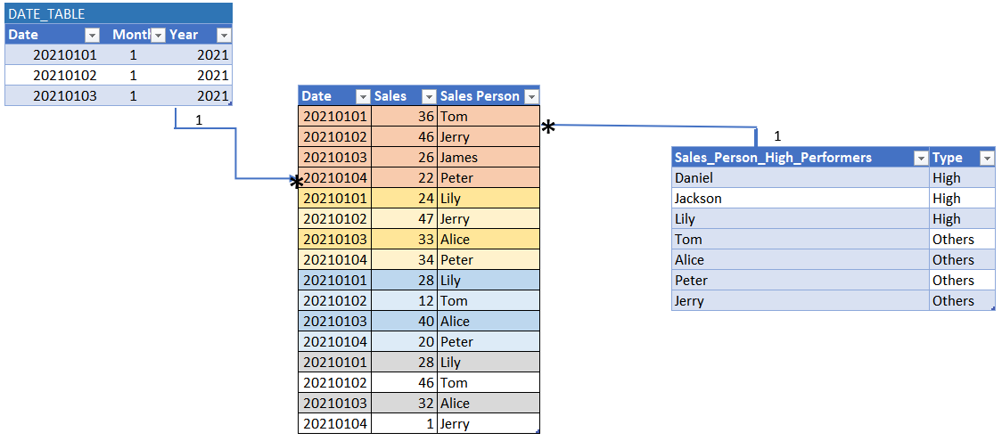Screen dimensions: 1002x441
Task: Click the last row's sales value 1
Action: [x=404, y=424]
